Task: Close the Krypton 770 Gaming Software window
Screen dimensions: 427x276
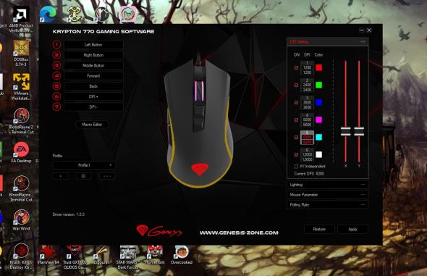Action: (369, 30)
